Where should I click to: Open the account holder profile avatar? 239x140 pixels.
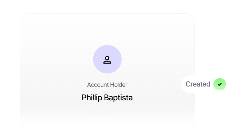(x=107, y=59)
